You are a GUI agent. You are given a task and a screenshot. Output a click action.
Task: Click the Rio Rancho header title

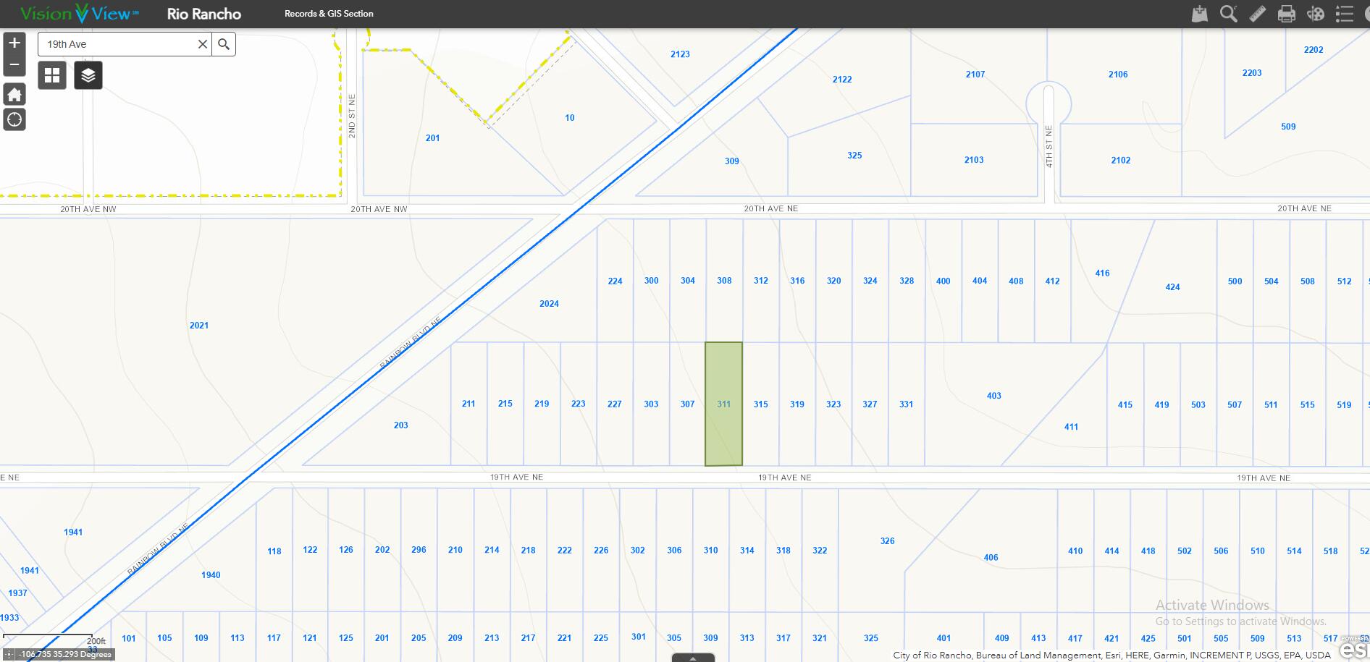click(x=204, y=14)
